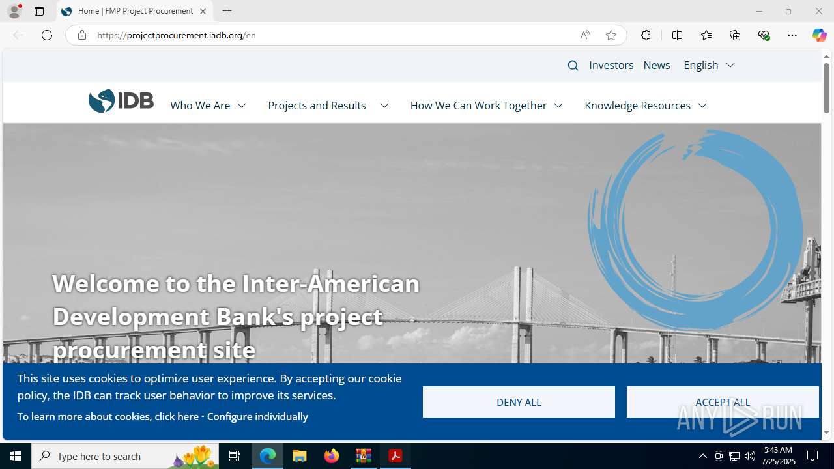The width and height of the screenshot is (834, 469).
Task: Click the IDB logo
Action: (x=121, y=101)
